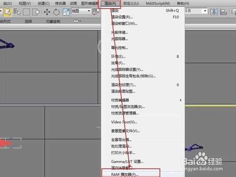Click the Mirror tool icon
Screen dimensions: 236x177
tap(214, 12)
